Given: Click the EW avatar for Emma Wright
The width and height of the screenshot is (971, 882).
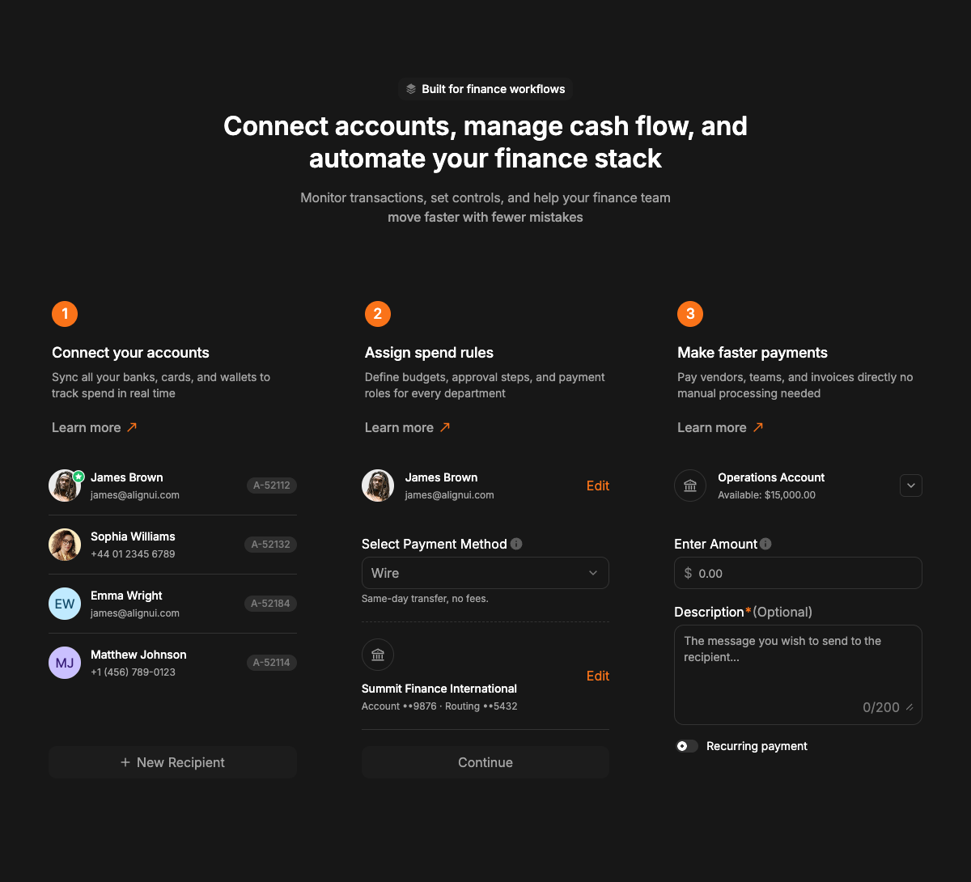Looking at the screenshot, I should coord(65,604).
